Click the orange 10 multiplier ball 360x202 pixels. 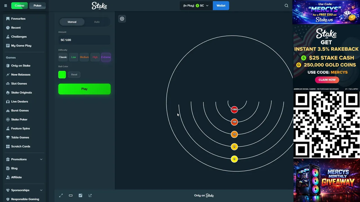[x=234, y=134]
